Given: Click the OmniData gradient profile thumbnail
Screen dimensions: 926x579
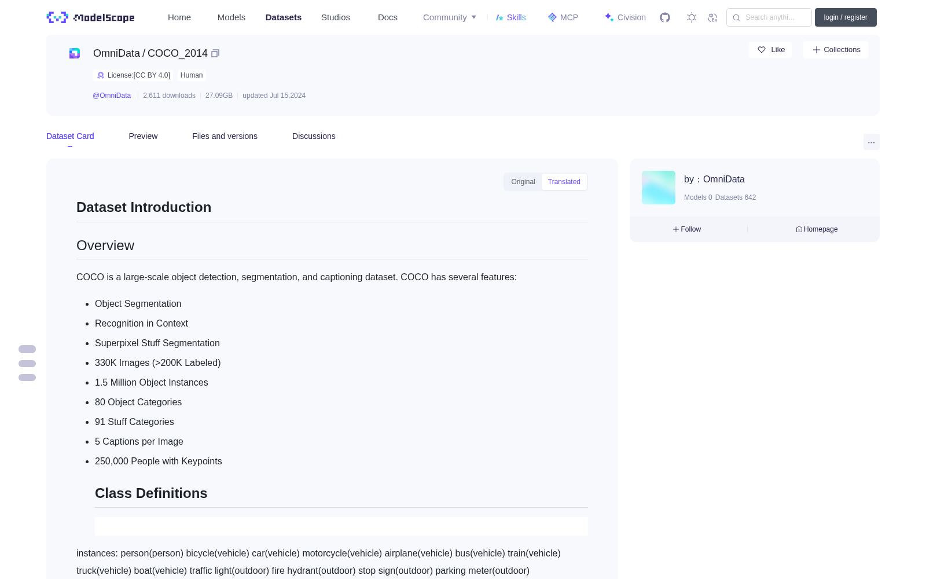Looking at the screenshot, I should (x=659, y=188).
